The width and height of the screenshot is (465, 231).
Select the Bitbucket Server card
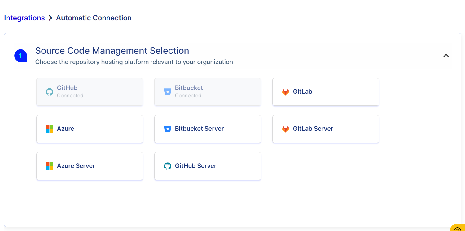208,129
